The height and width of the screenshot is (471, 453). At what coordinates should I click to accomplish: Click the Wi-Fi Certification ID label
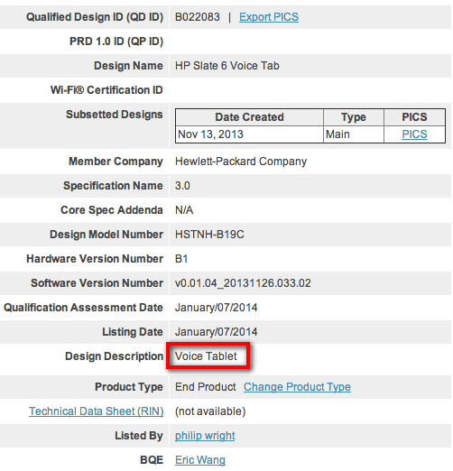tap(106, 90)
